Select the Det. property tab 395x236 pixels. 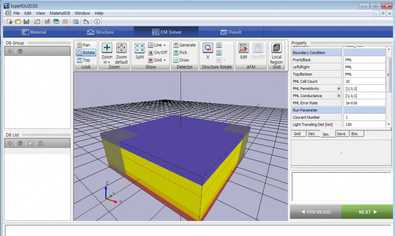[x=313, y=134]
